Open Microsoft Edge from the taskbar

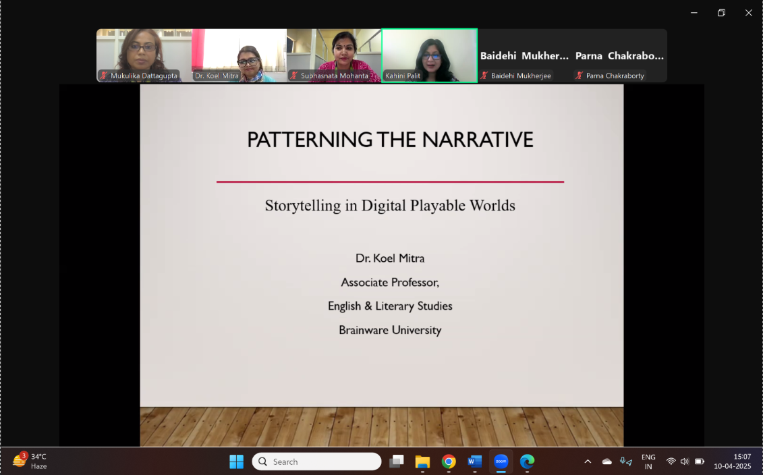click(x=527, y=462)
